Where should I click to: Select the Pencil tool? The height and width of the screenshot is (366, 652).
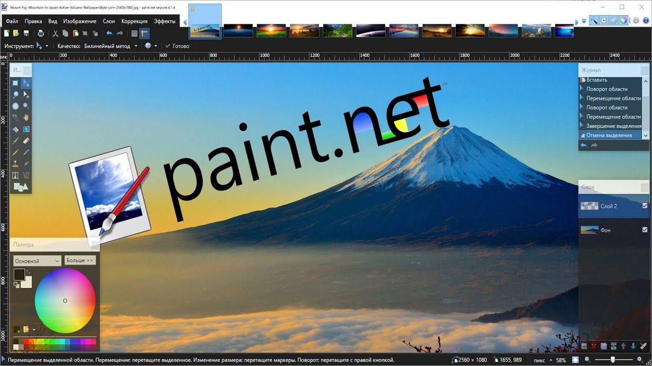click(x=16, y=152)
